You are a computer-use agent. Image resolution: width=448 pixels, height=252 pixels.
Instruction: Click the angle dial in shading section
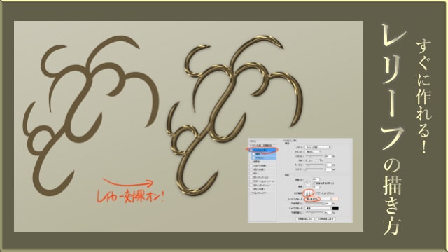(x=308, y=183)
